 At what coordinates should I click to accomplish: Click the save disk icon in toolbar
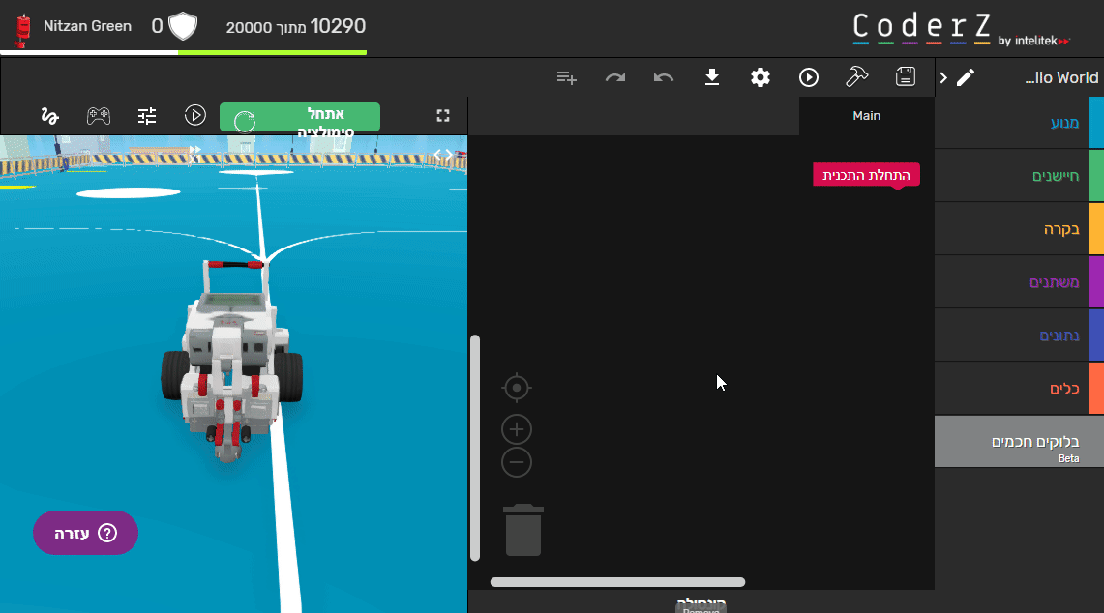906,77
